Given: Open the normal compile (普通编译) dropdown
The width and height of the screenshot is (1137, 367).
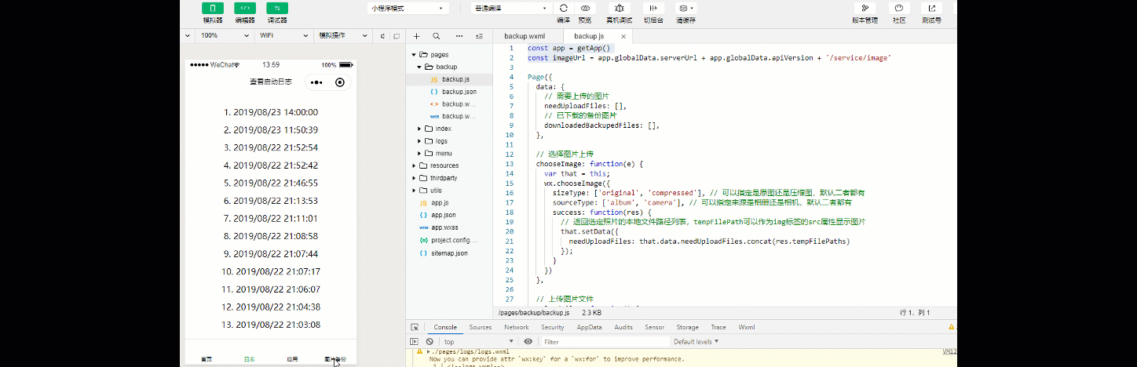Looking at the screenshot, I should [510, 8].
